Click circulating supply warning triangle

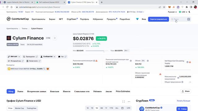click(190, 62)
